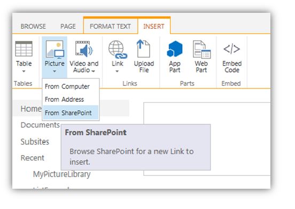
Task: Click the Upload File icon
Action: click(143, 49)
